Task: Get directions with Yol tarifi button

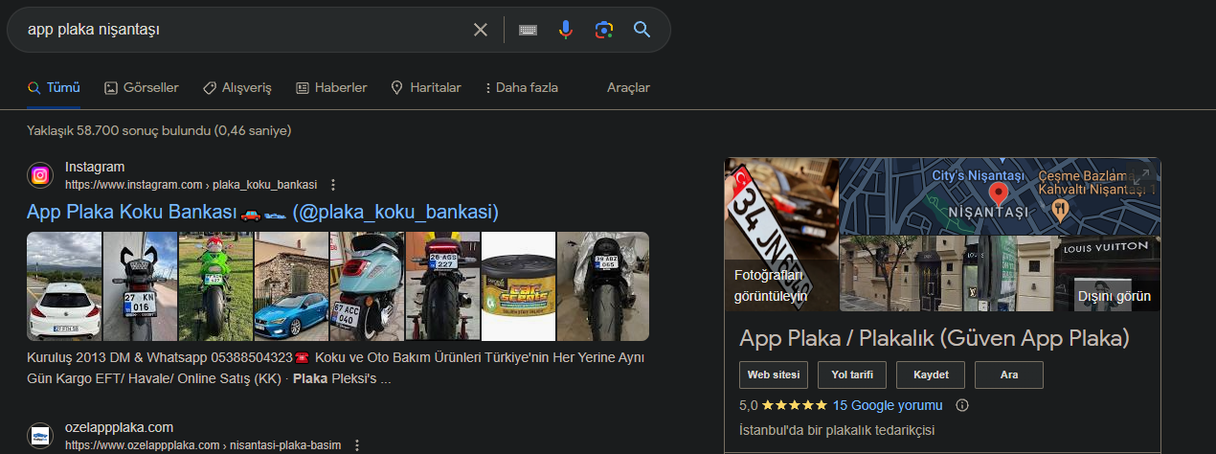Action: [851, 375]
